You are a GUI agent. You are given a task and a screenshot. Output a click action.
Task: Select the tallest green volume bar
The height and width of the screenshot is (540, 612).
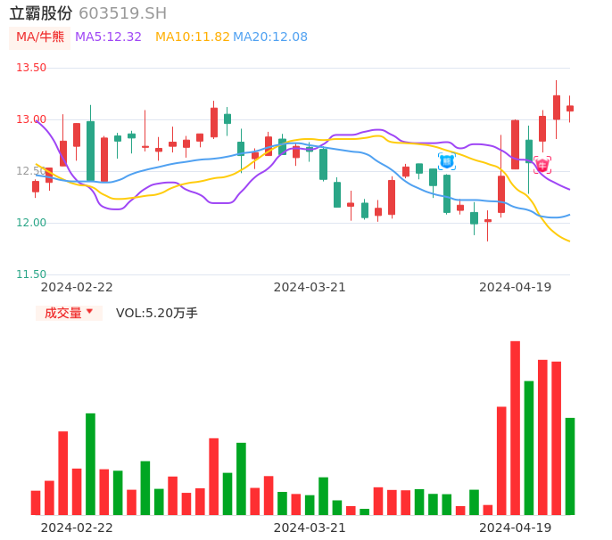coord(529,447)
